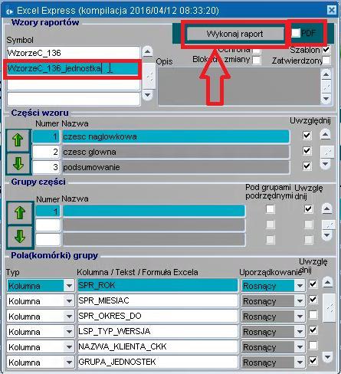This screenshot has width=341, height=374.
Task: Enable the PDF checkbox
Action: point(296,32)
